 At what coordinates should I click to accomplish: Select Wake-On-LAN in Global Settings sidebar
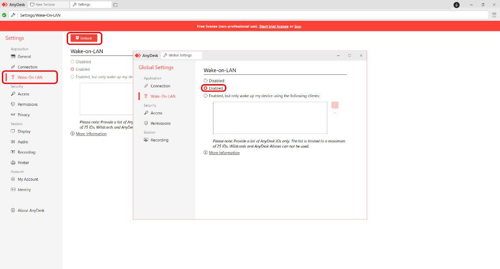click(163, 96)
